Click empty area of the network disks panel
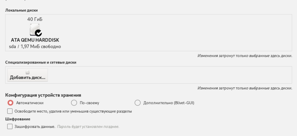This screenshot has height=136, width=297. pyautogui.click(x=171, y=75)
